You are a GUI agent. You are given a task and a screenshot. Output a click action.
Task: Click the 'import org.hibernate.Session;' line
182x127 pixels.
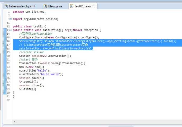click(36, 19)
